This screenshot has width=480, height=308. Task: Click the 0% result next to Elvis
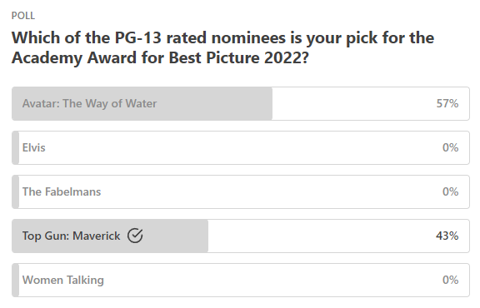[x=450, y=147]
